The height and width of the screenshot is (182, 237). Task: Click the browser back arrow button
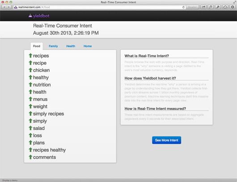pyautogui.click(x=4, y=7)
